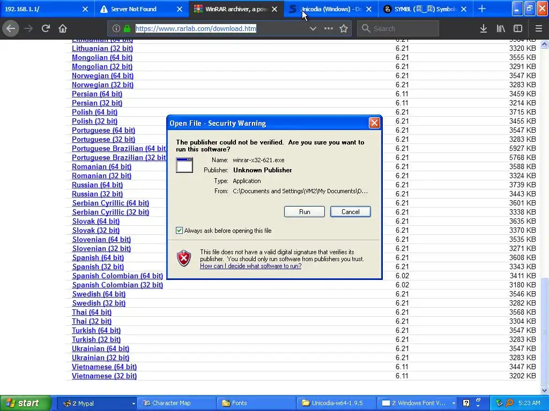Click the green padlock security icon

[127, 28]
